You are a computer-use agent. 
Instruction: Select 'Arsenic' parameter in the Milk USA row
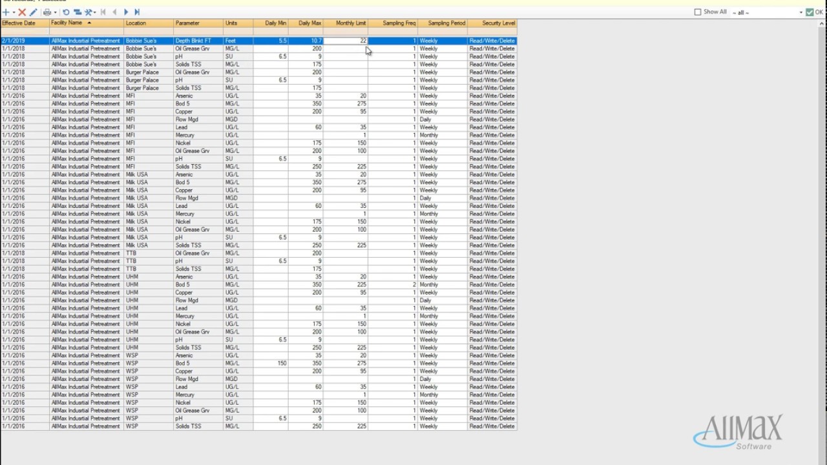(198, 174)
